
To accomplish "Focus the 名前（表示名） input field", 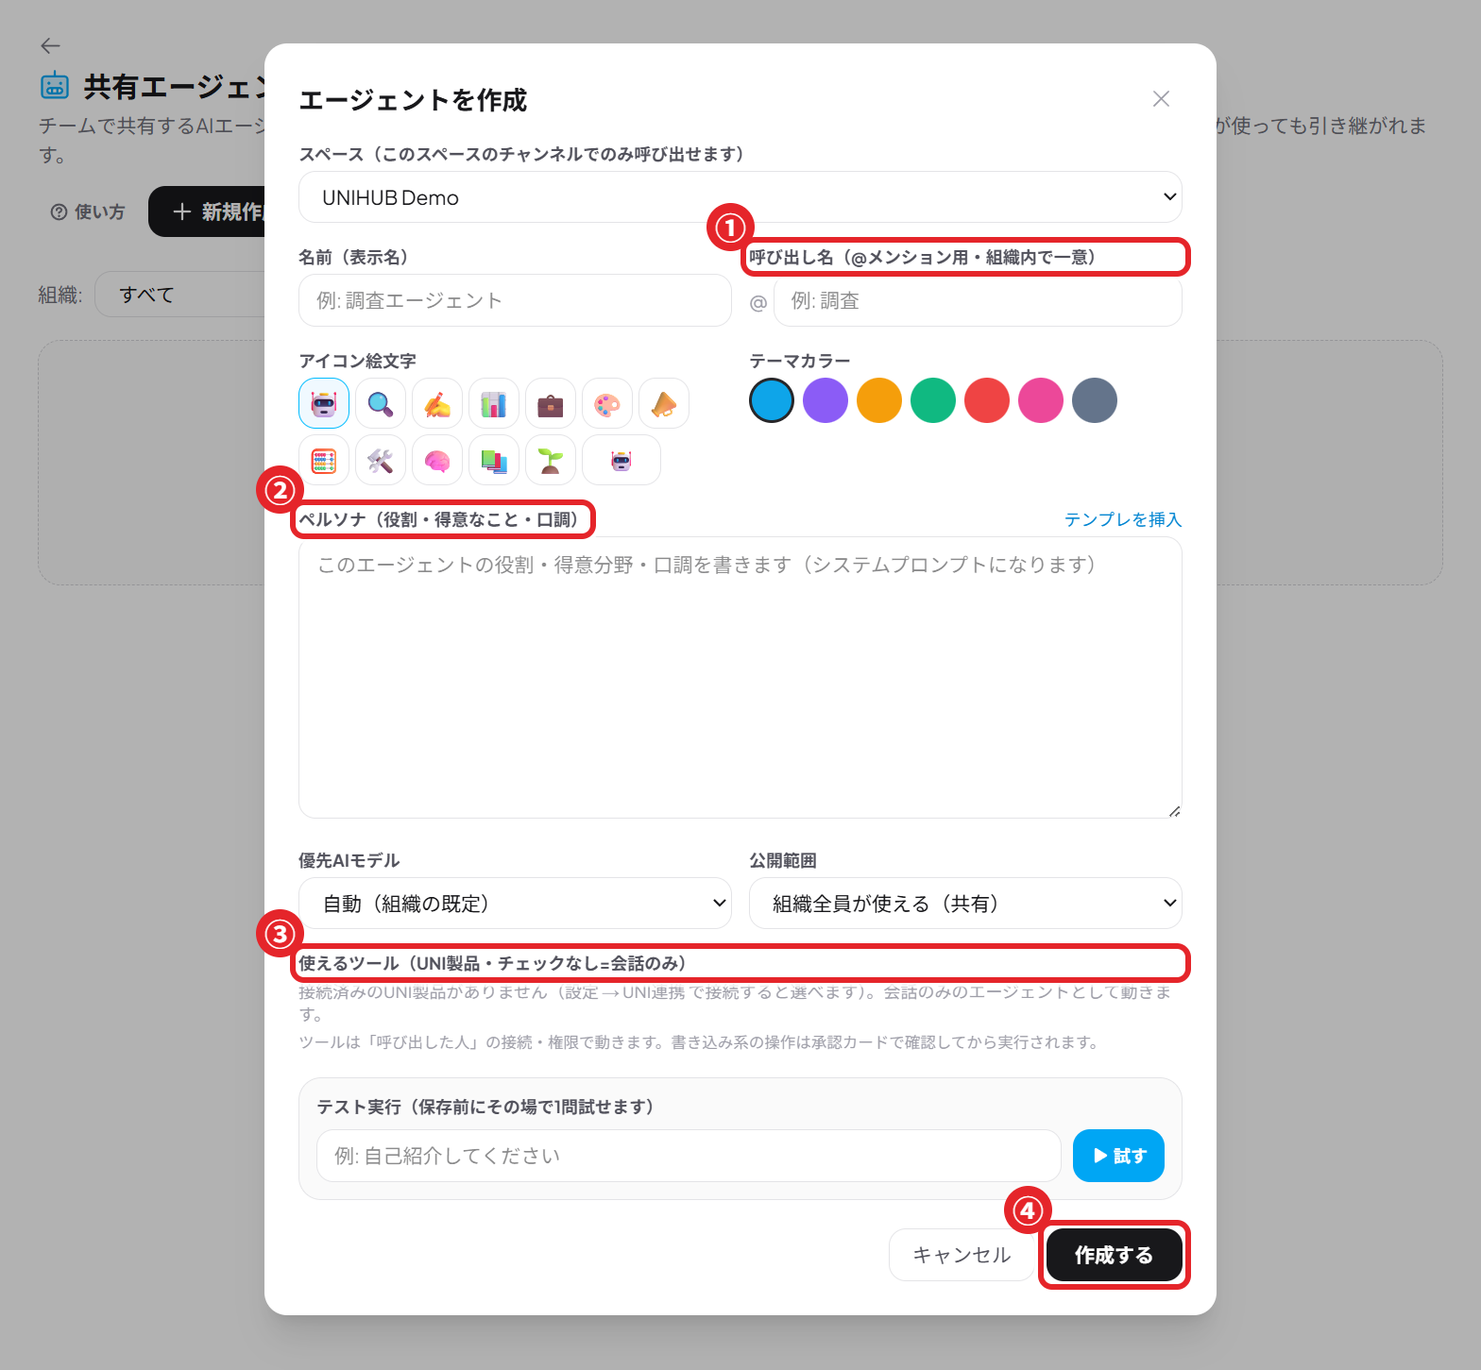I will point(515,300).
